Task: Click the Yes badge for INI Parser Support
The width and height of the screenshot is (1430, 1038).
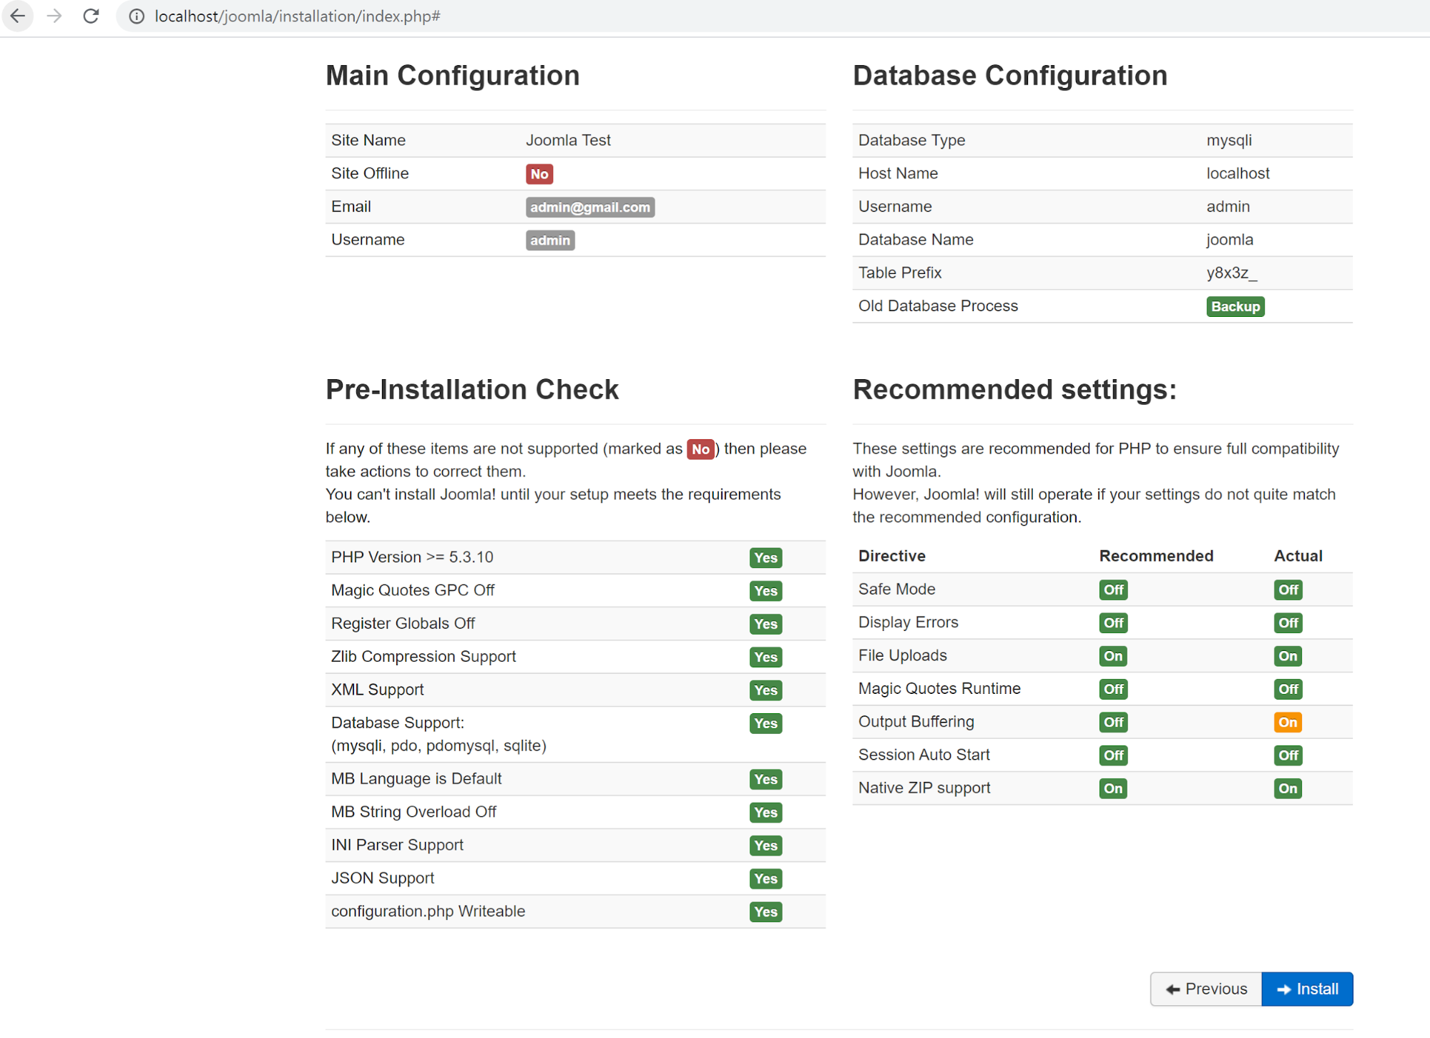Action: [765, 846]
